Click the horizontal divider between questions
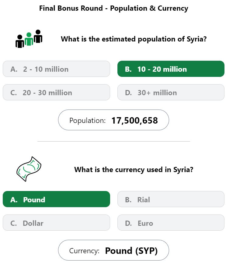226x263 pixels. tap(114, 141)
